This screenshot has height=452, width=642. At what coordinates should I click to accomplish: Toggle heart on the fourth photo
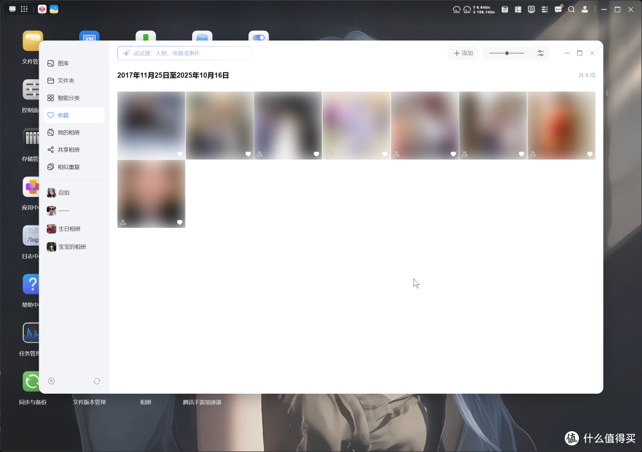(385, 153)
